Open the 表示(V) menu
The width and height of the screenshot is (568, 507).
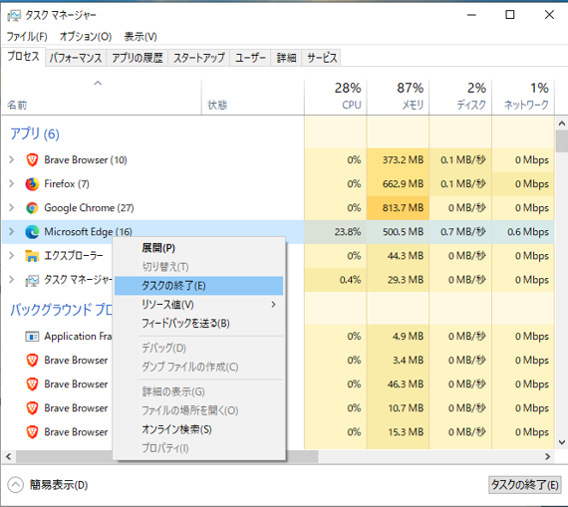tap(141, 36)
